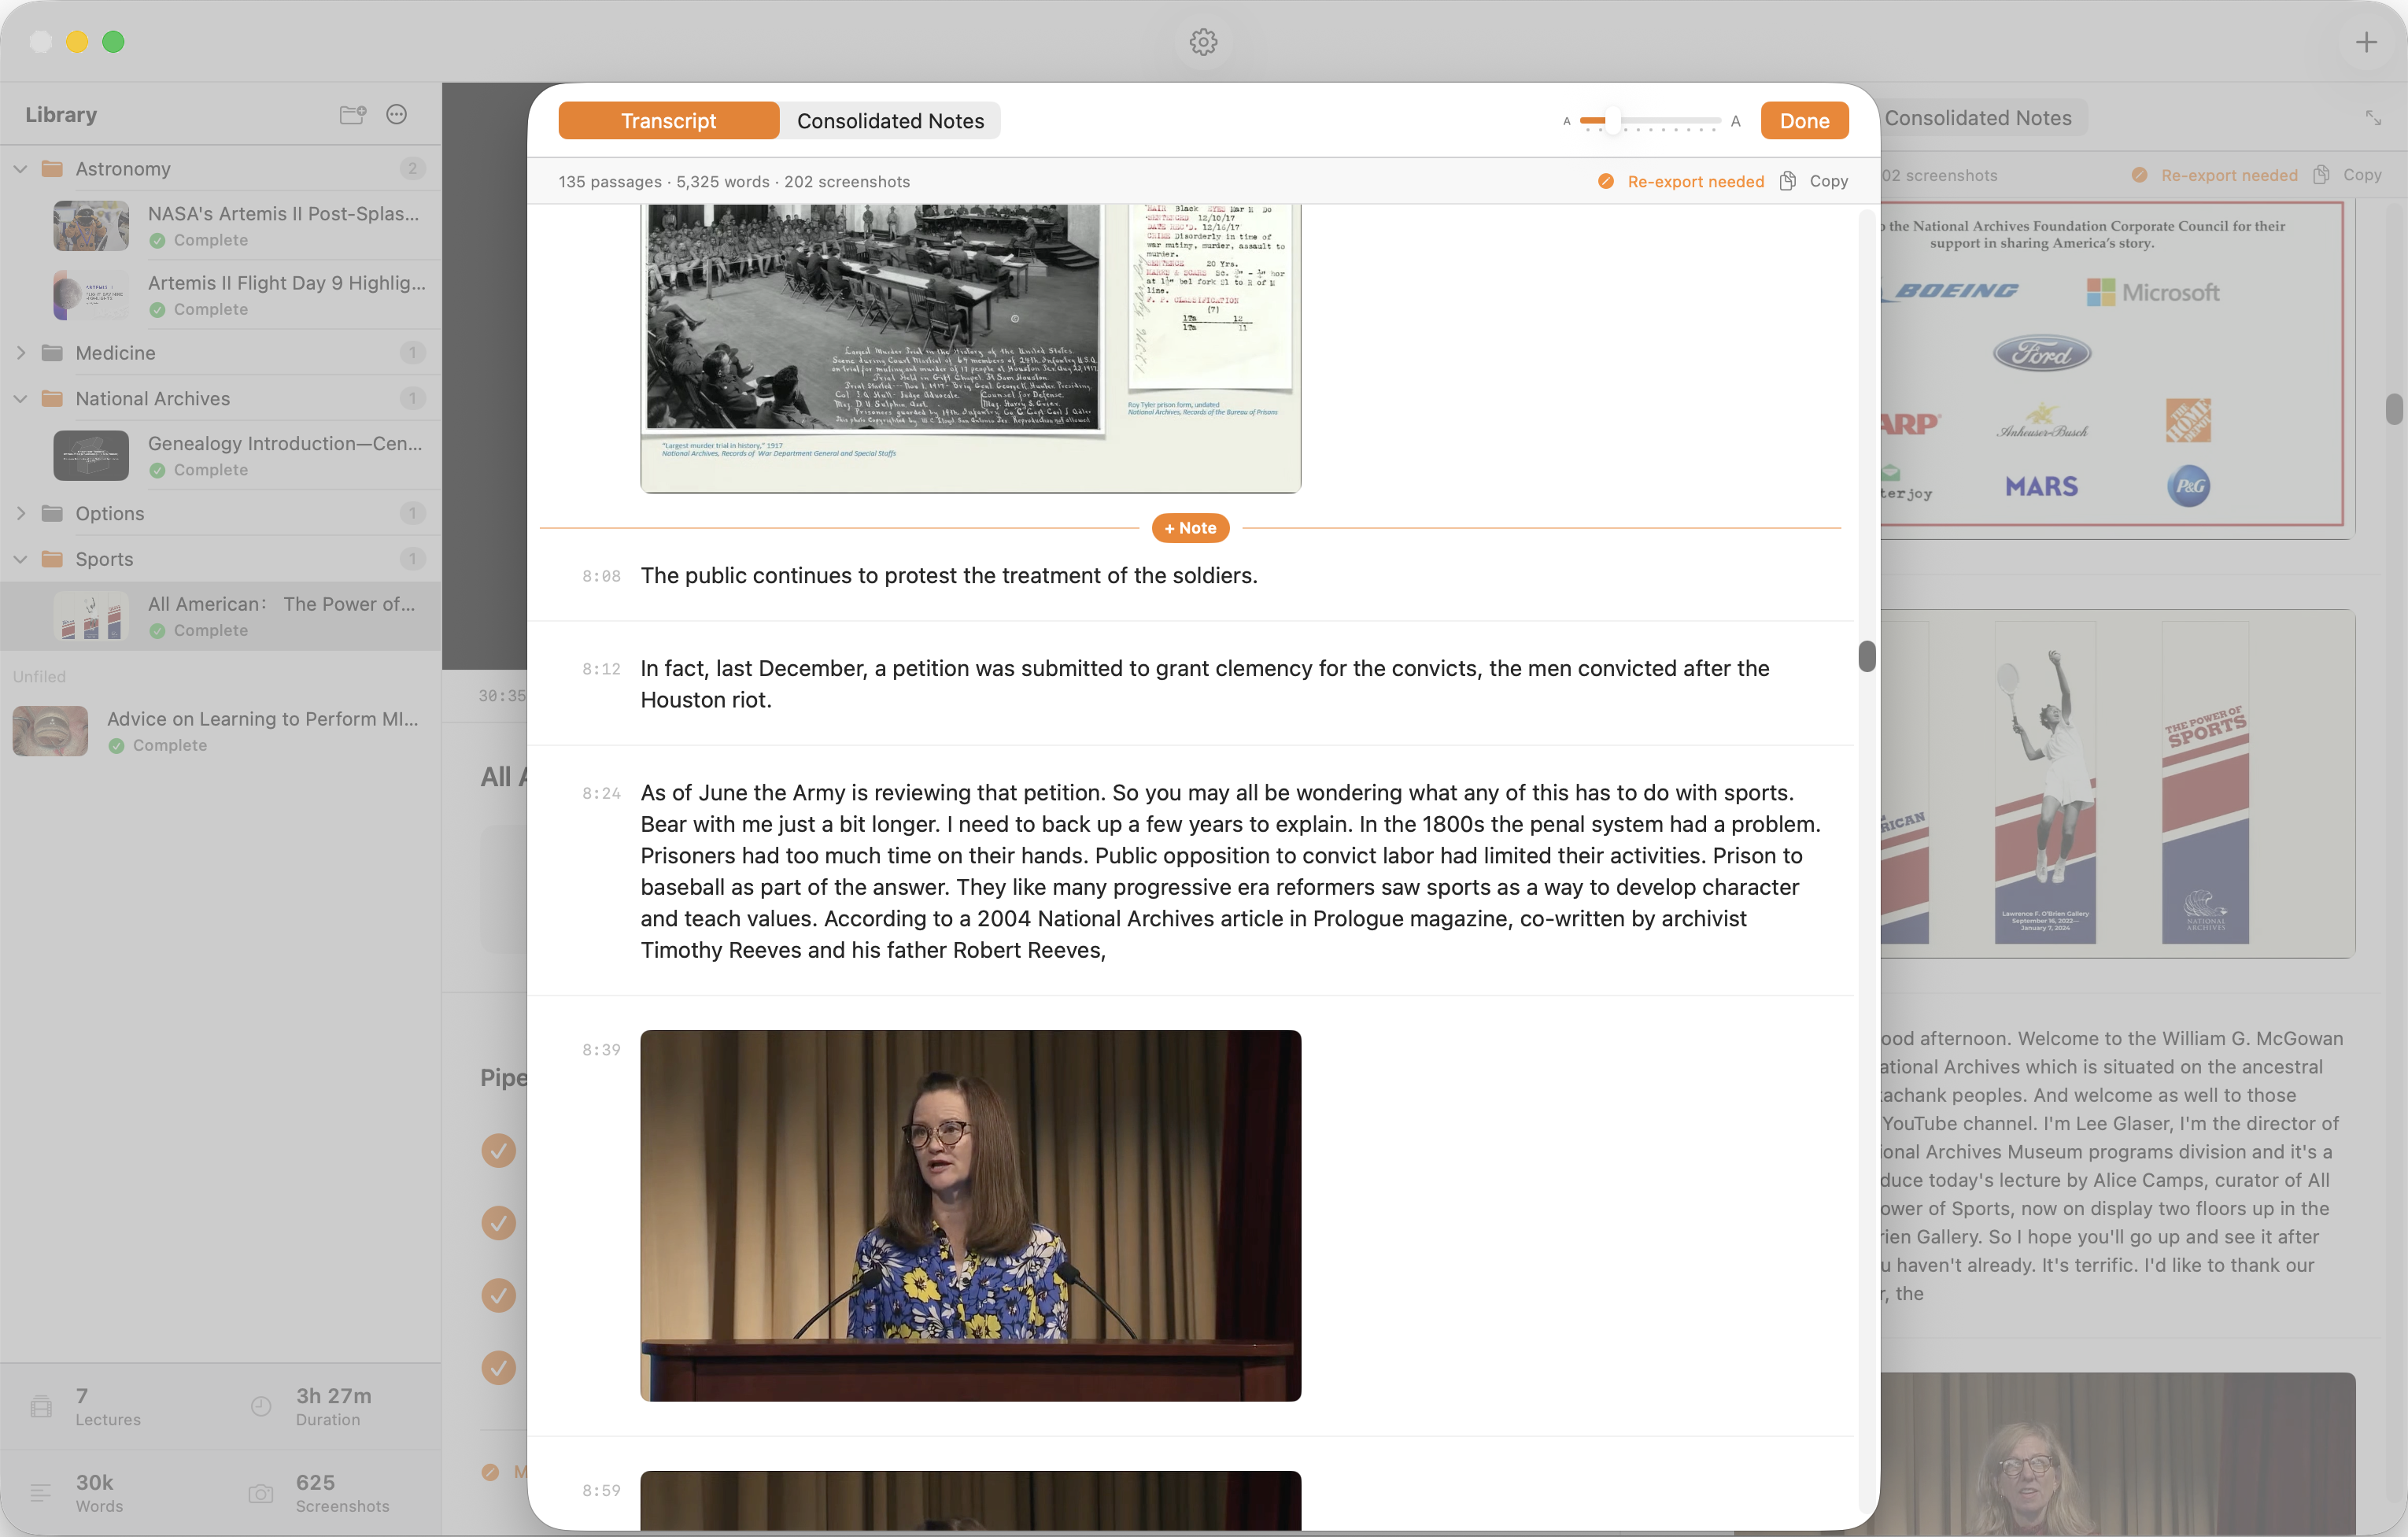Click the Sports folder icon
Viewport: 2408px width, 1537px height.
click(52, 559)
